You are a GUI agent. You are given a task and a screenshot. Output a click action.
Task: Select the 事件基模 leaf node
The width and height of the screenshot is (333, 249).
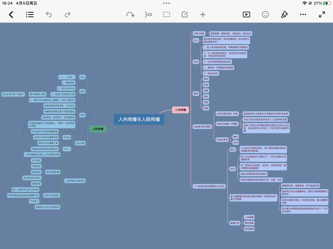pyautogui.click(x=249, y=223)
